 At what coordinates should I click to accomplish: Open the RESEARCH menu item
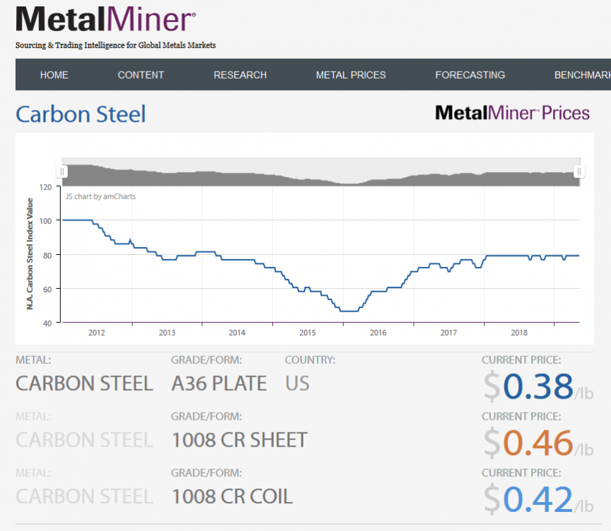[240, 74]
